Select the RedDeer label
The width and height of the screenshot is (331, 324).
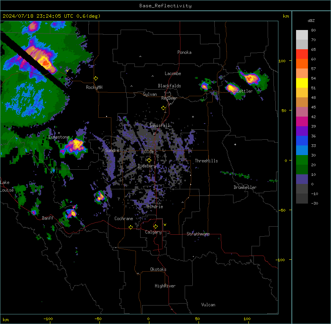pyautogui.click(x=169, y=98)
